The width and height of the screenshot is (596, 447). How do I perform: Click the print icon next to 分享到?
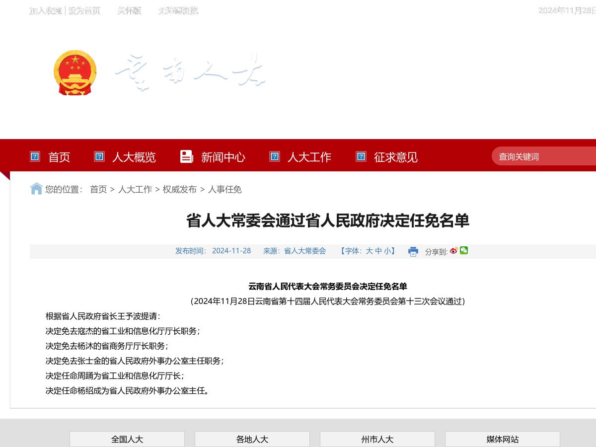coord(413,252)
